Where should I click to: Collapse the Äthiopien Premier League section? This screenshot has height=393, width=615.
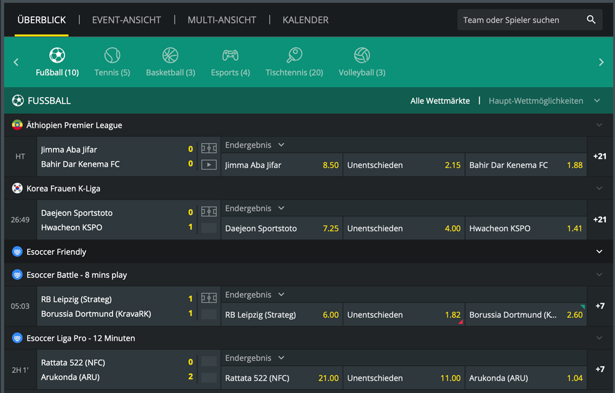(599, 125)
